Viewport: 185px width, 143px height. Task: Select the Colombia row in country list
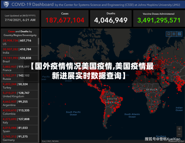[x=19, y=112]
